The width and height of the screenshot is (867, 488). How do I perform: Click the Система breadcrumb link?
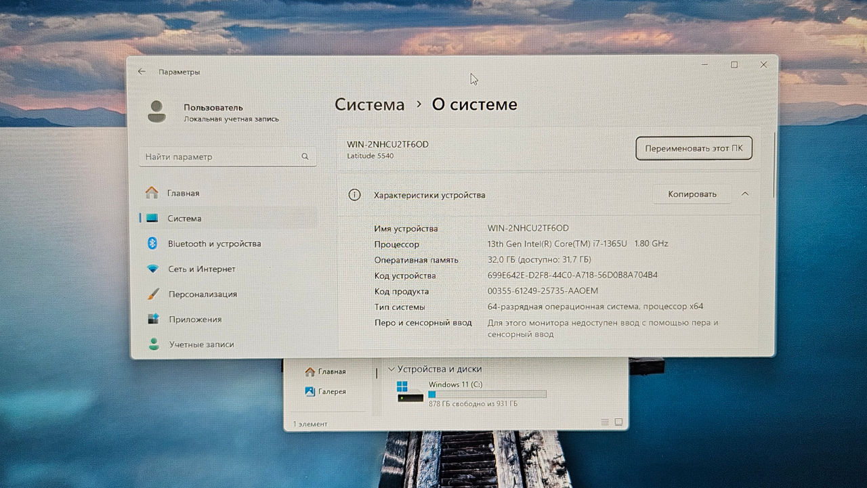pyautogui.click(x=369, y=105)
